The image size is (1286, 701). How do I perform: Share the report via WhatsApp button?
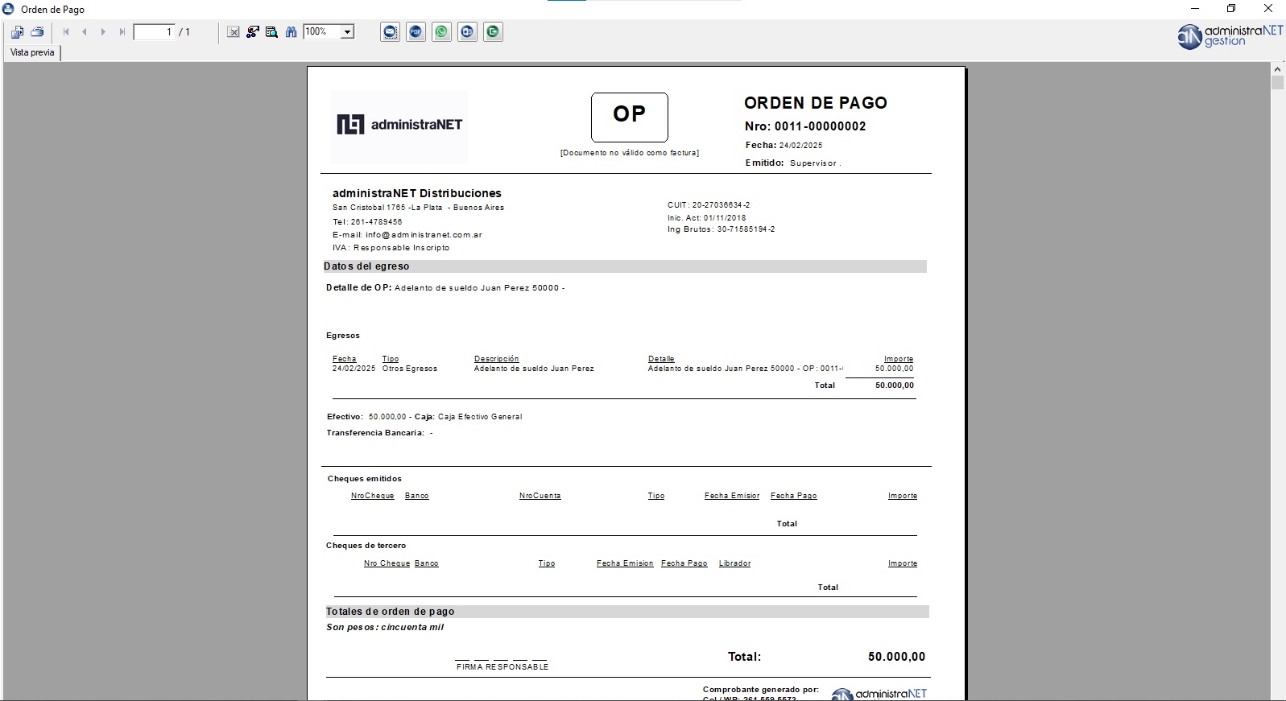[x=441, y=32]
